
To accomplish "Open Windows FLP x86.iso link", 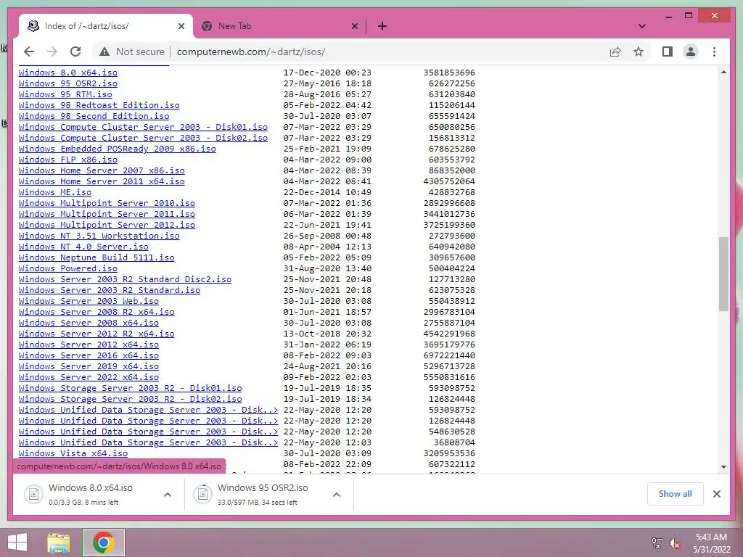I will 68,160.
